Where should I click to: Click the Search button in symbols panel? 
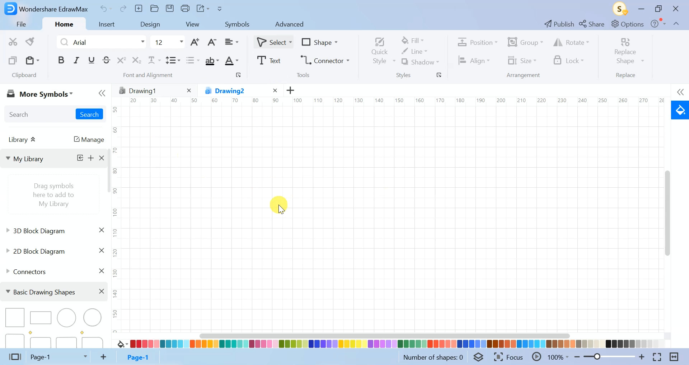coord(89,114)
